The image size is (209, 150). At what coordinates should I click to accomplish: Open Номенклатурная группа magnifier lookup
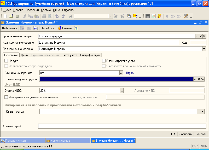point(202,79)
